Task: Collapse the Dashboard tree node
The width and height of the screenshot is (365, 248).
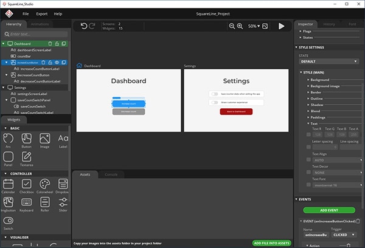Action: click(3, 44)
